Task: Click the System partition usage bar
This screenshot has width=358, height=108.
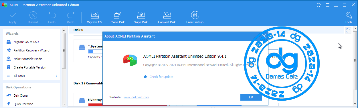Action: [95, 51]
